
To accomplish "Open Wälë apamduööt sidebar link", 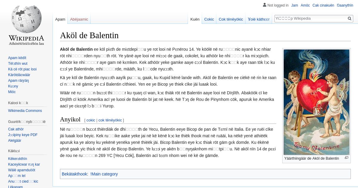I will click(21, 170).
